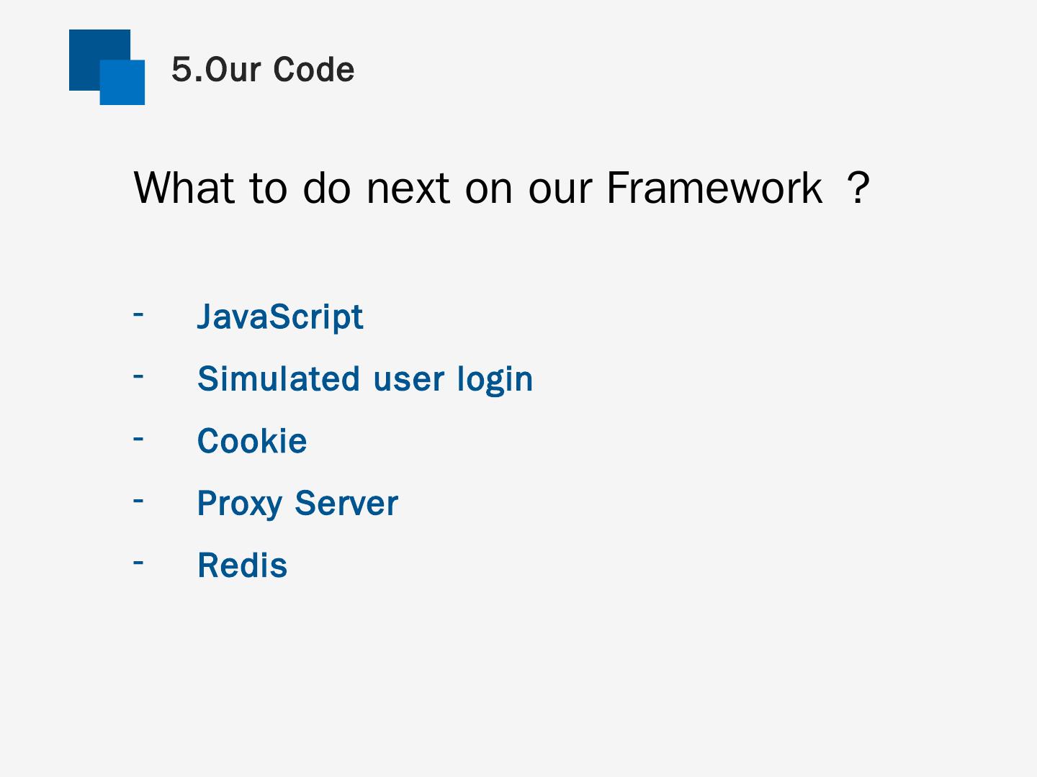This screenshot has height=777, width=1037.
Task: Click the dash before Simulated user login
Action: click(138, 376)
